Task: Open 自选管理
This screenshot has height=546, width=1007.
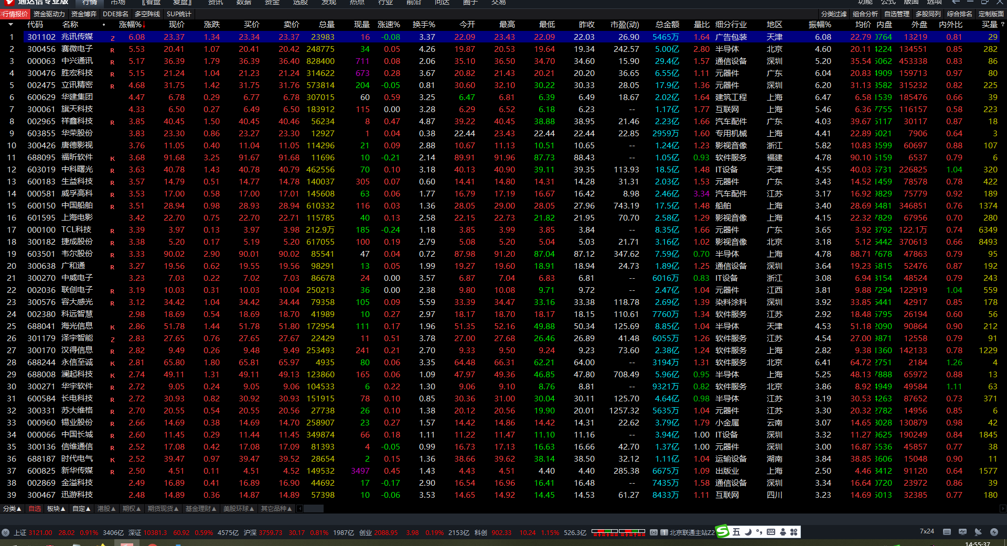Action: (897, 14)
